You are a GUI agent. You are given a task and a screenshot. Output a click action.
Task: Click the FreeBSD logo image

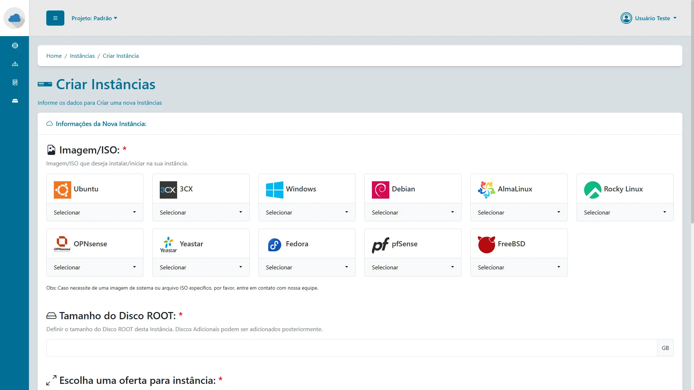tap(486, 244)
